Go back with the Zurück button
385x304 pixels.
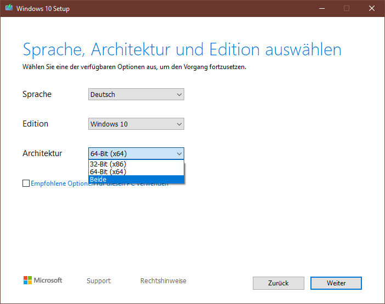(x=279, y=283)
